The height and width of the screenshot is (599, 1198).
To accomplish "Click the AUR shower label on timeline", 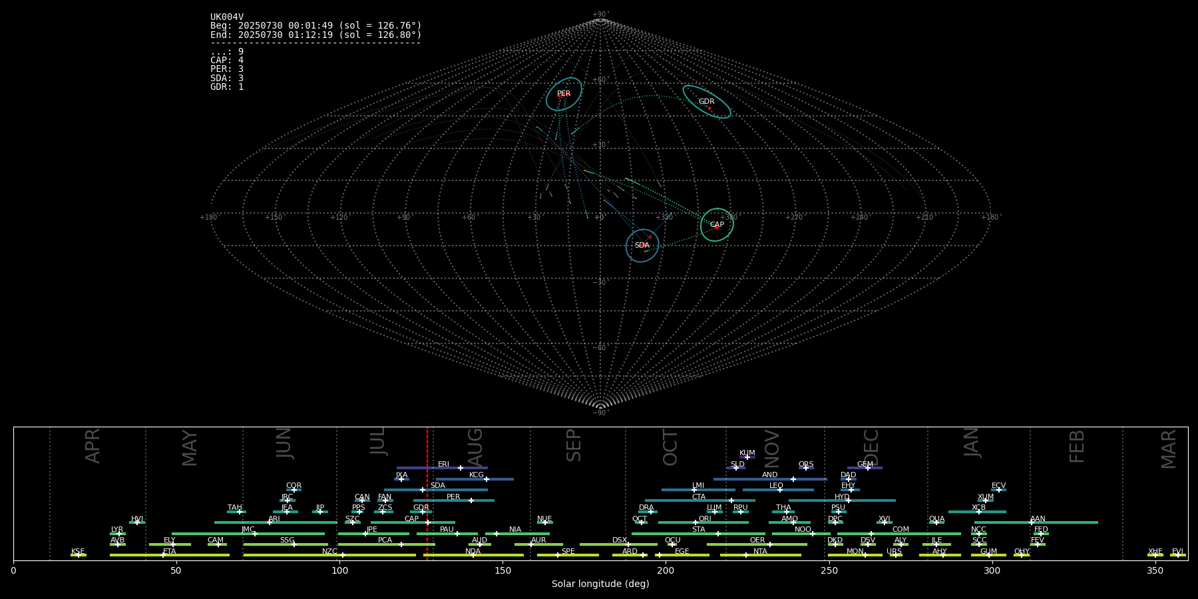I will 538,540.
